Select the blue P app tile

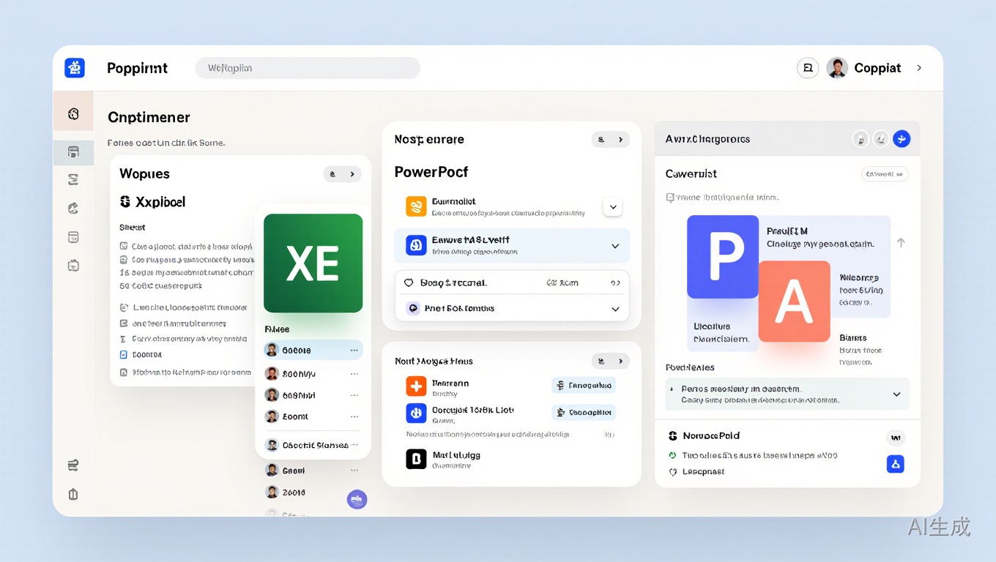click(x=723, y=256)
